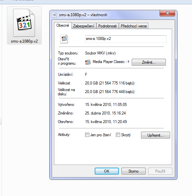Click the Změnit... button
The height and width of the screenshot is (196, 192).
149,62
